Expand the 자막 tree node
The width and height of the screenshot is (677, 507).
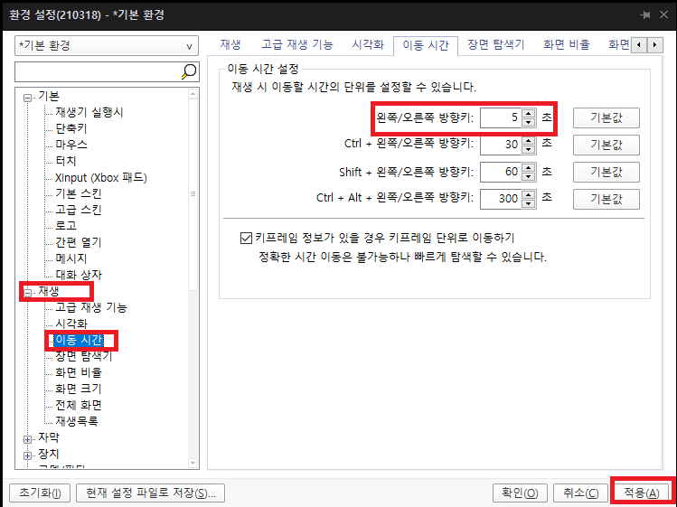tap(28, 439)
